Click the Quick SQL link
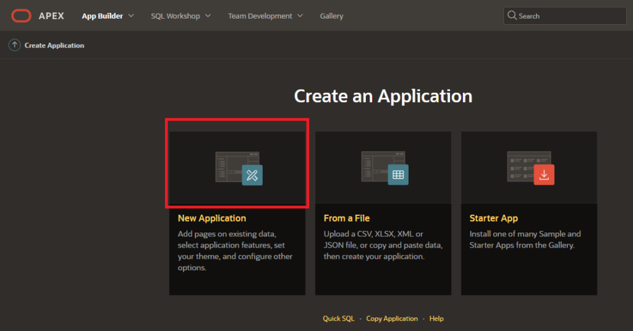 pyautogui.click(x=338, y=319)
